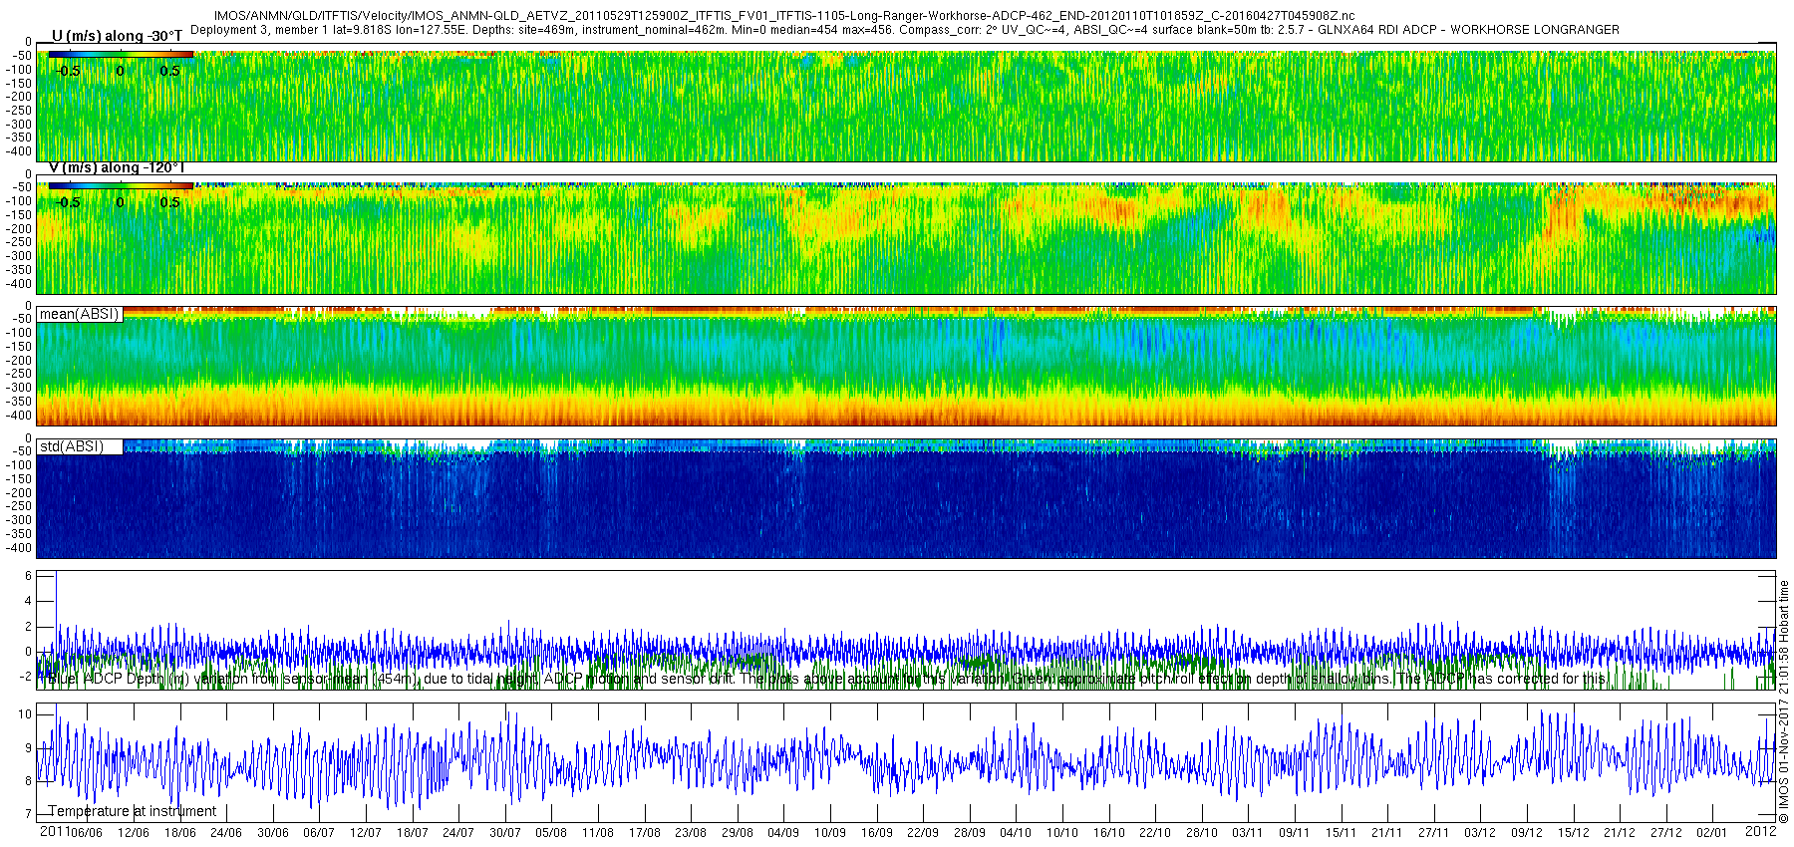Select the '09/11' date tick
1794x847 pixels.
(x=1295, y=833)
